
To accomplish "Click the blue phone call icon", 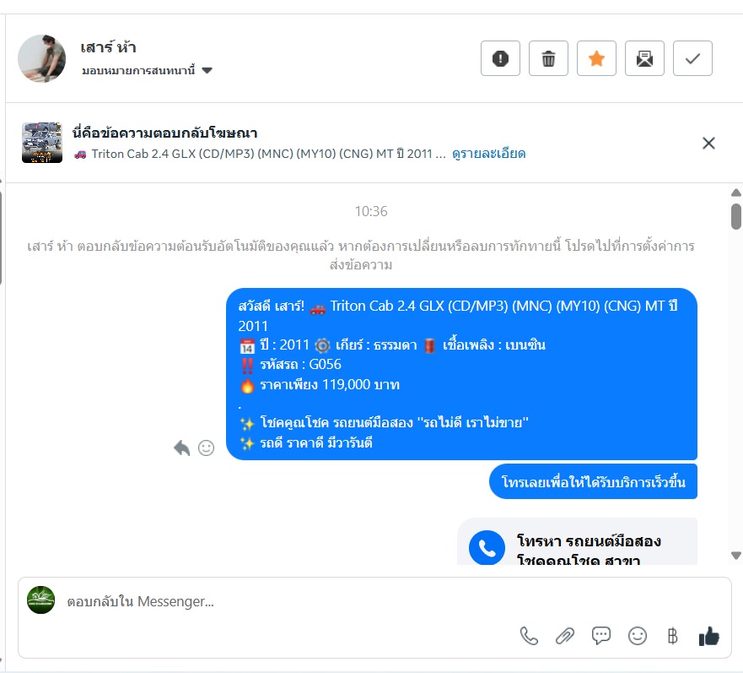I will 487,548.
